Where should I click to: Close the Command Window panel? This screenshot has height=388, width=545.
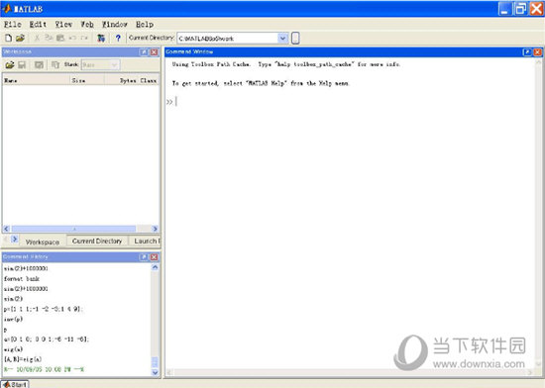coord(538,52)
